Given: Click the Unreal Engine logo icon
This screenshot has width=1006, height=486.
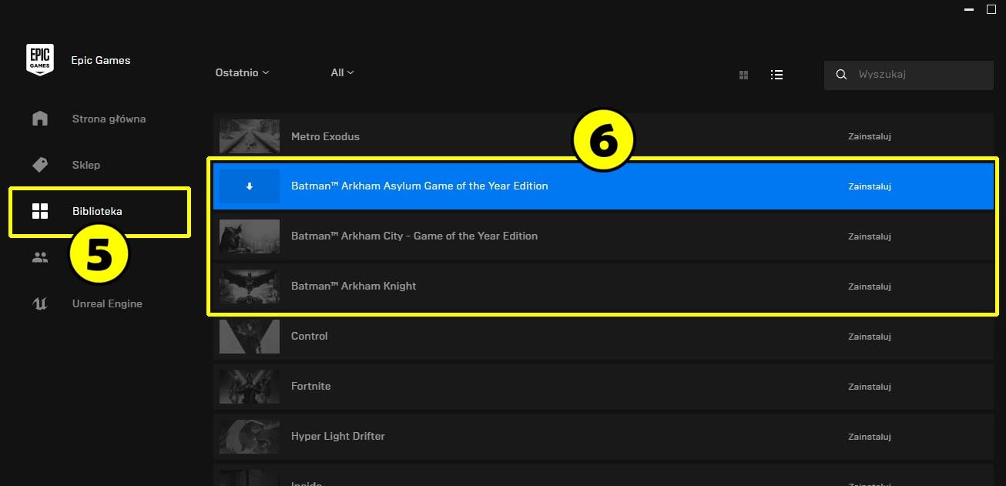Looking at the screenshot, I should click(40, 303).
